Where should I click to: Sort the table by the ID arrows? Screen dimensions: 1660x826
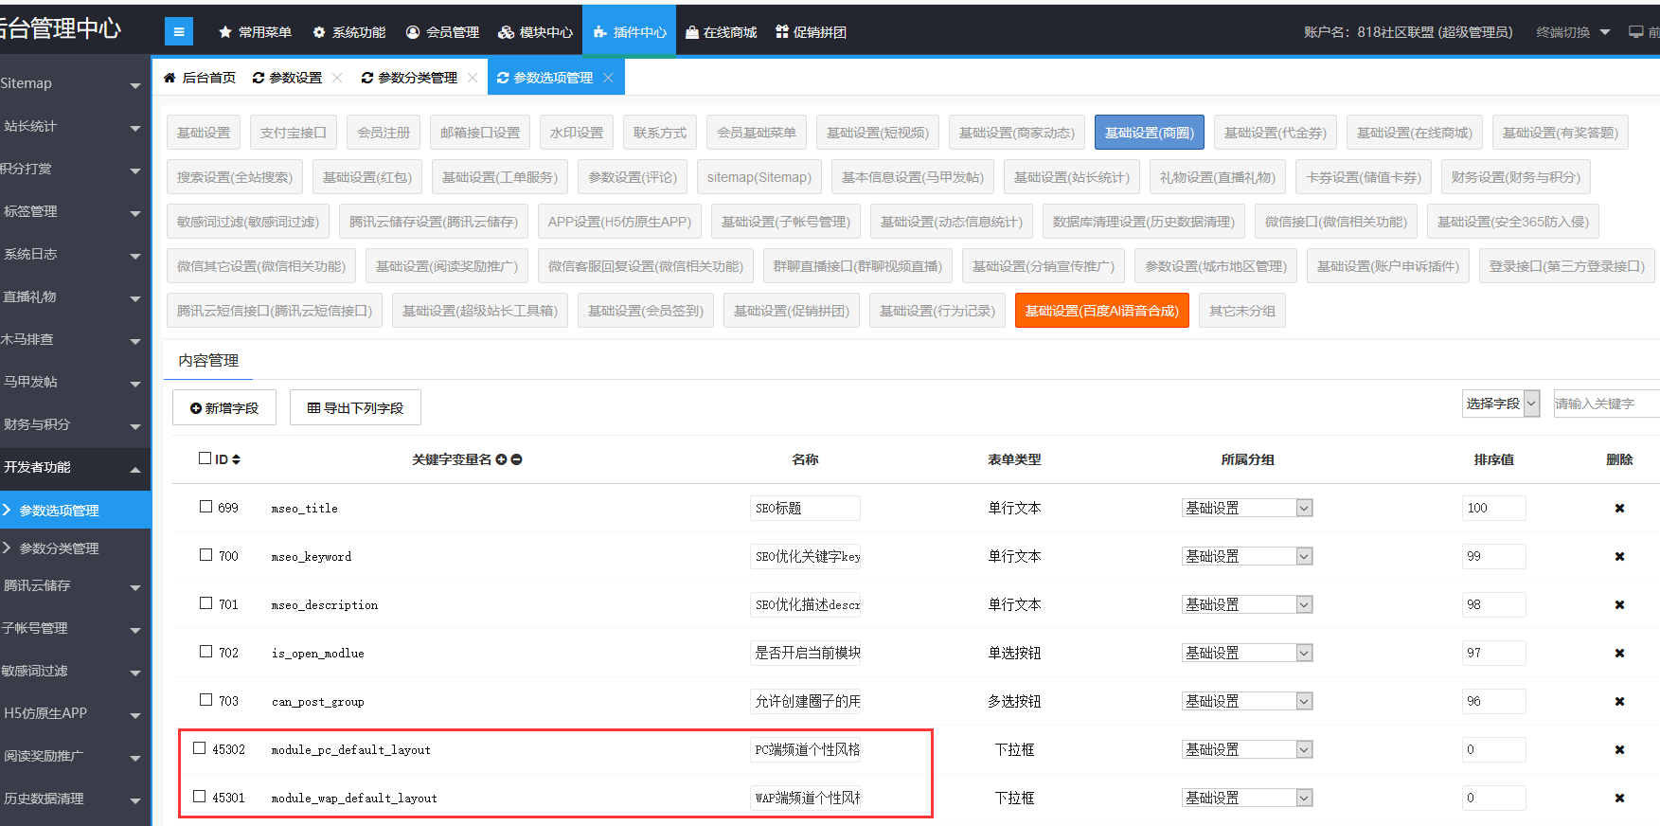[236, 459]
